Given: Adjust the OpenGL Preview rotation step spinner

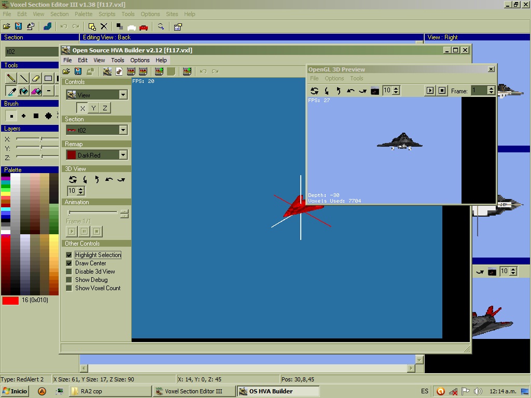Looking at the screenshot, I should coord(396,90).
